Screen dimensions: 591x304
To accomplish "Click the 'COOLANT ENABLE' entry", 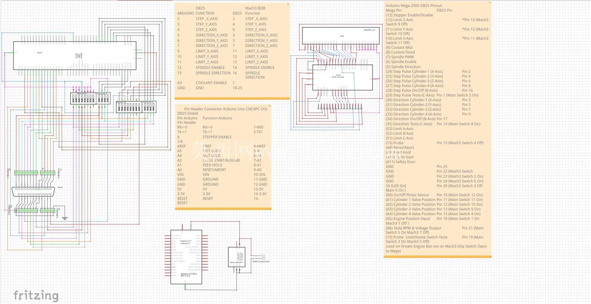I will pyautogui.click(x=211, y=83).
